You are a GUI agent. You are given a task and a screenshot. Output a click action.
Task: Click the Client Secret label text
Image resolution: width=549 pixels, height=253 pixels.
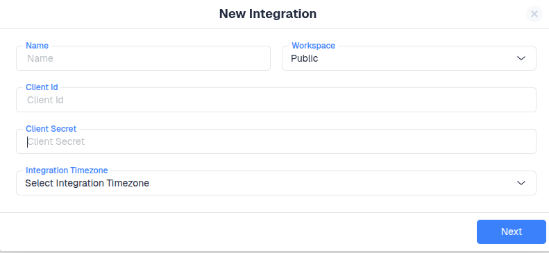click(x=51, y=129)
